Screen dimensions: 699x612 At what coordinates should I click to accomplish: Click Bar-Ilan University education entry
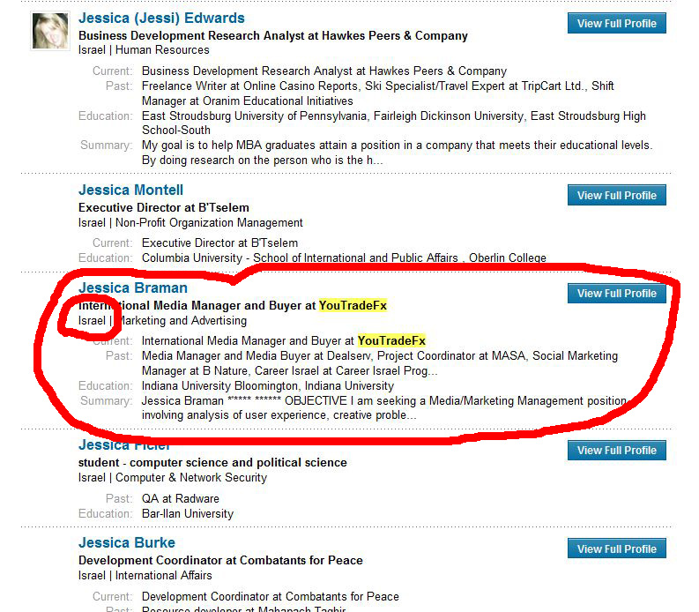pyautogui.click(x=188, y=514)
